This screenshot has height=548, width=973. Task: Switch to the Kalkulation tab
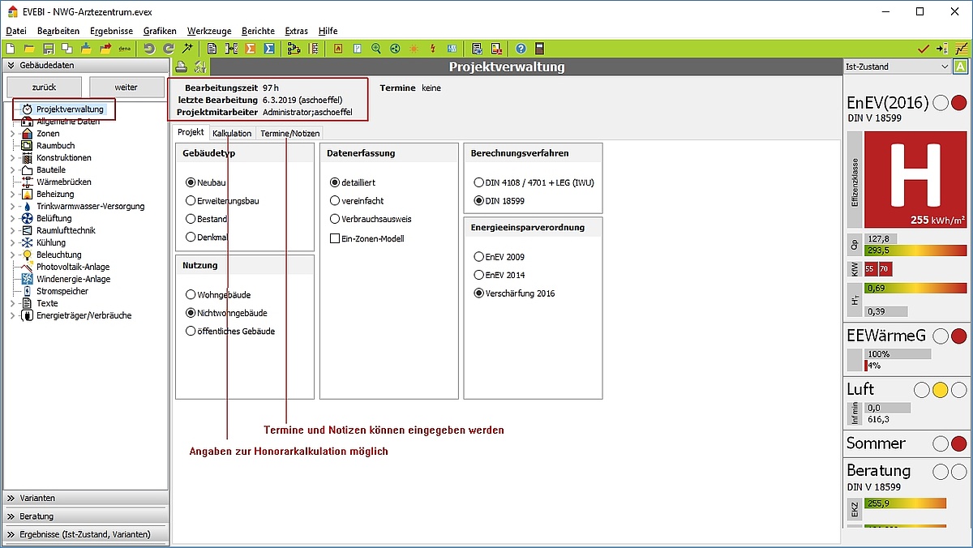point(232,133)
